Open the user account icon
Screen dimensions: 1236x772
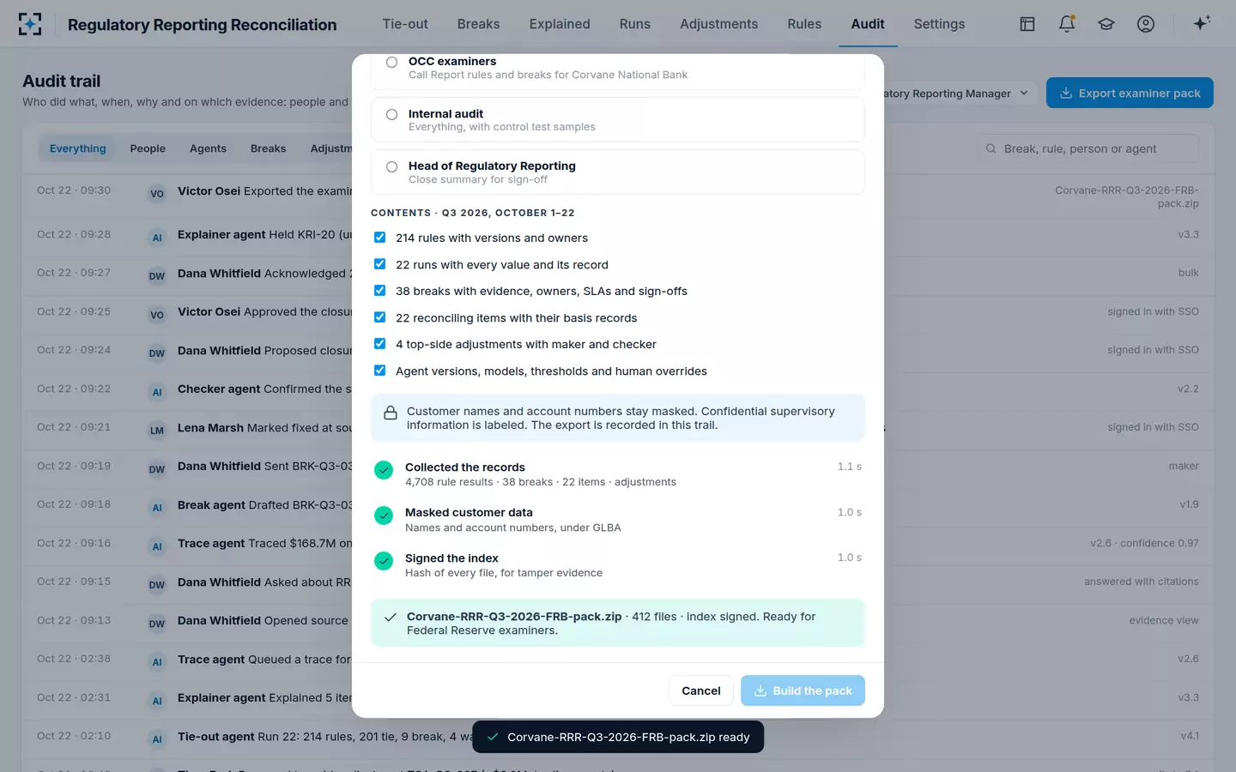[1146, 24]
